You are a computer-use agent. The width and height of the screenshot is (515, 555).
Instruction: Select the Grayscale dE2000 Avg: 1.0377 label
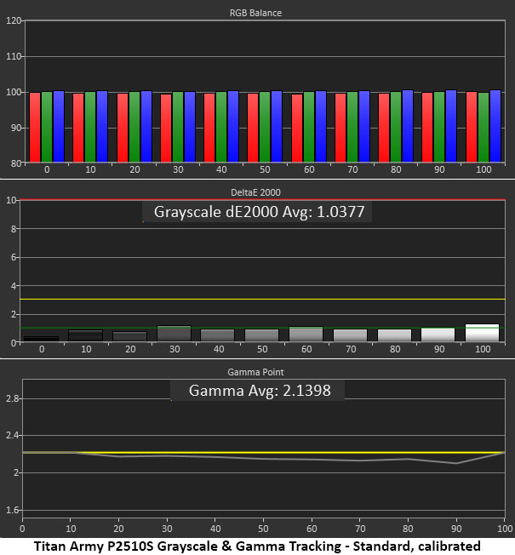(x=259, y=212)
